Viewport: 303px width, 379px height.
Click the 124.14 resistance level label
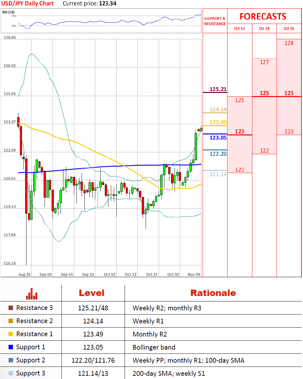pyautogui.click(x=218, y=110)
